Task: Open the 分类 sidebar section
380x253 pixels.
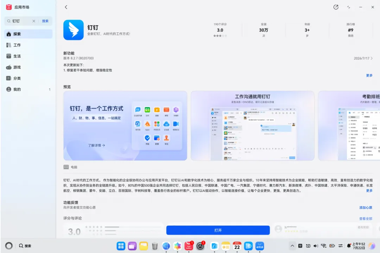Action: point(28,78)
